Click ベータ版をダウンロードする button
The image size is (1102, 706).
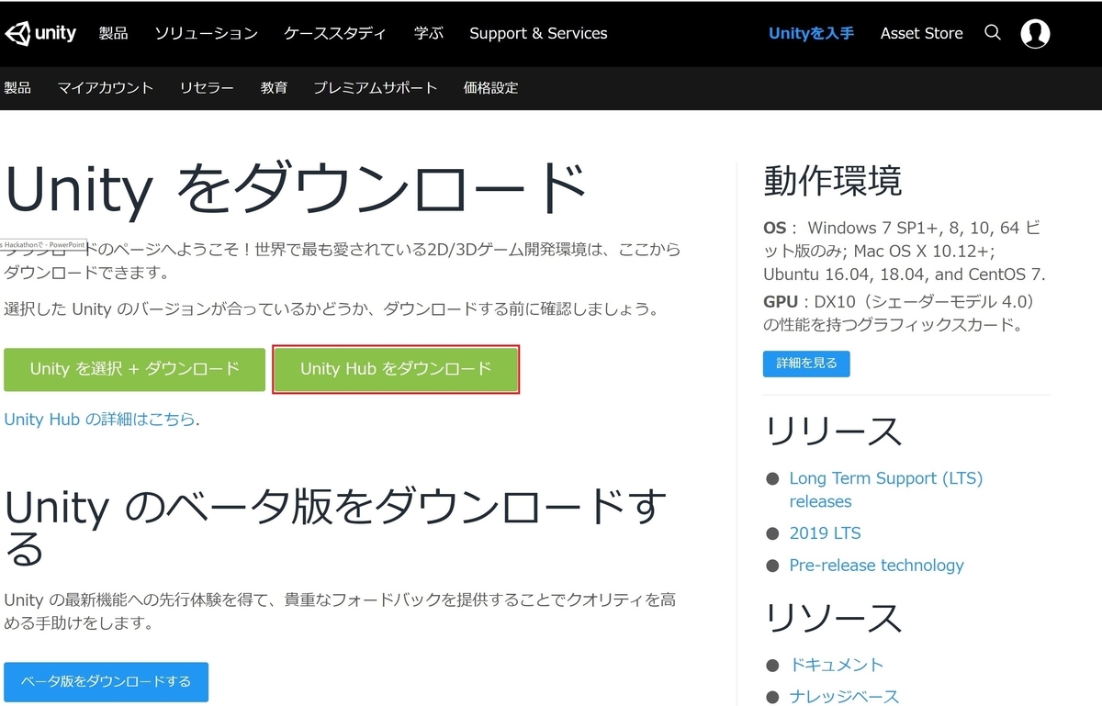pos(107,682)
